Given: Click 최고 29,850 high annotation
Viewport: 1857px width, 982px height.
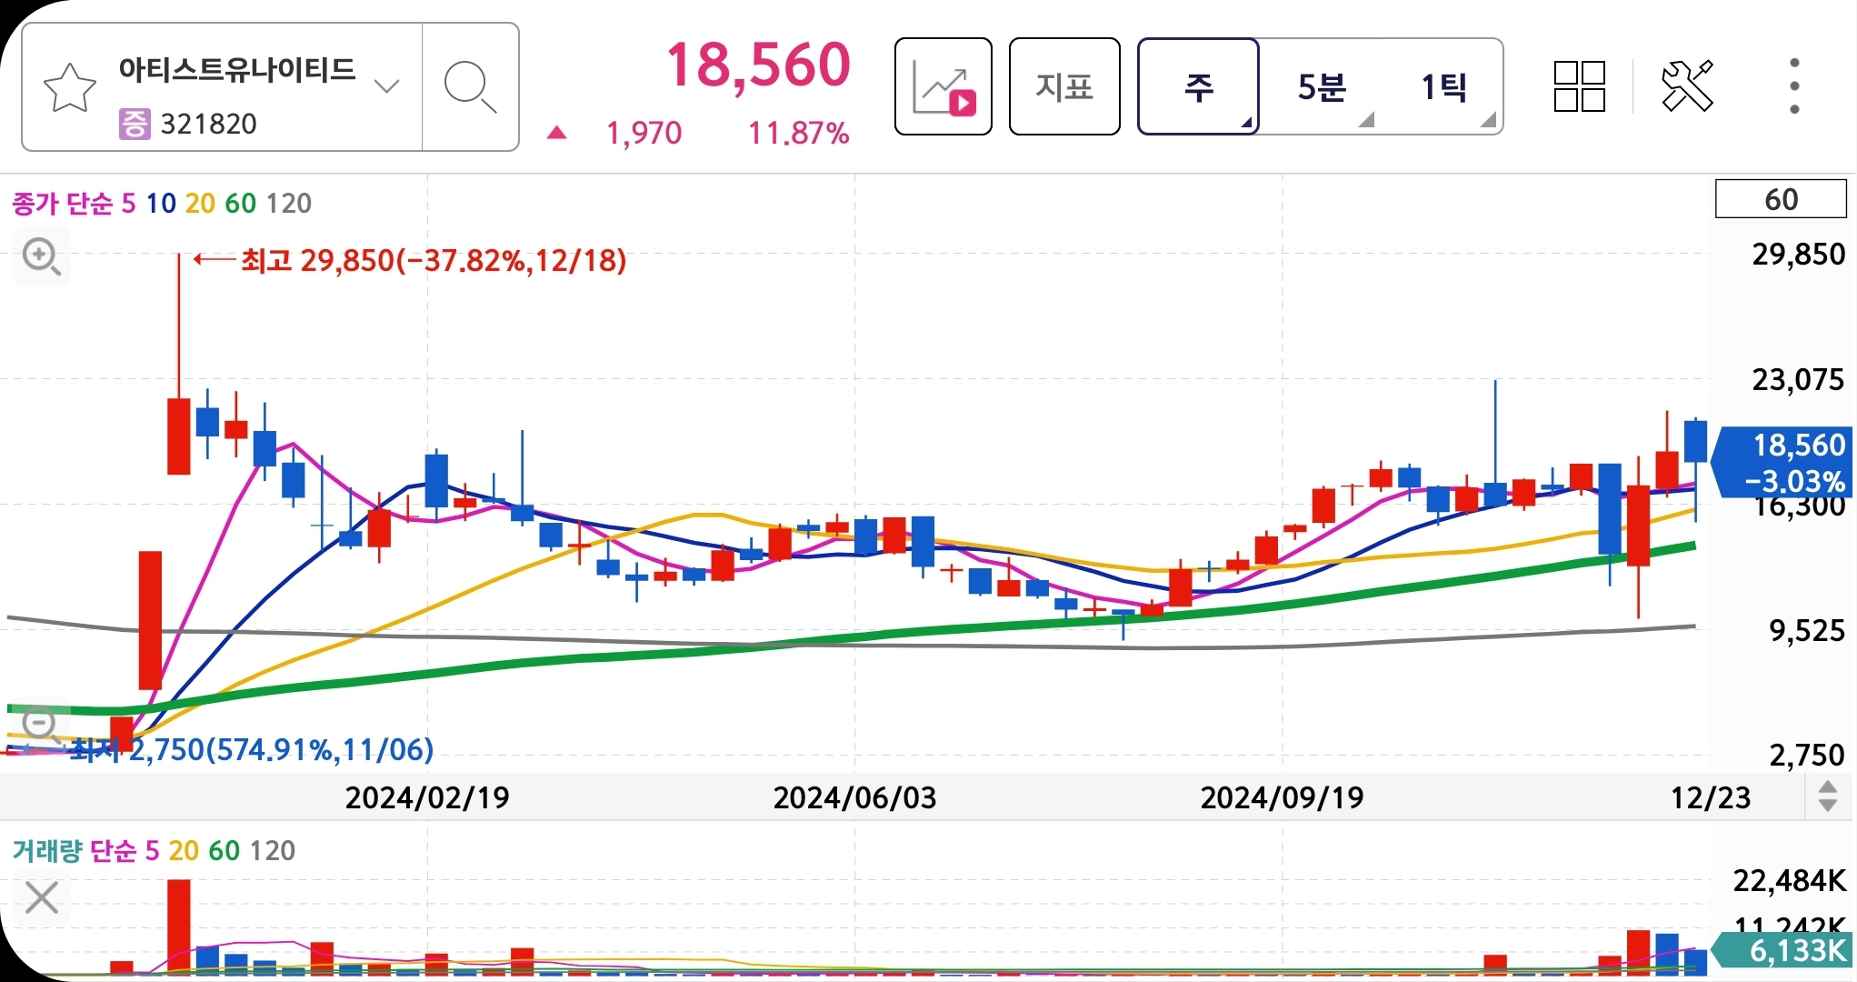Looking at the screenshot, I should [x=434, y=261].
